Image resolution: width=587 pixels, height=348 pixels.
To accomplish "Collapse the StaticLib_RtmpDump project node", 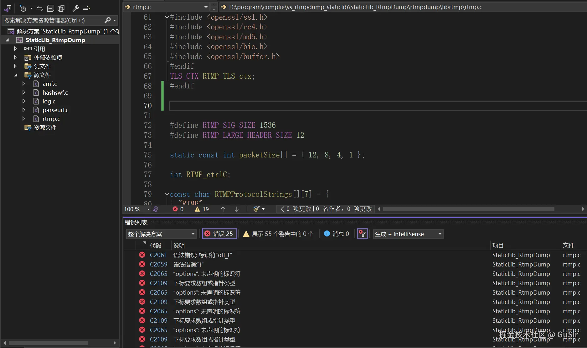I will click(7, 40).
